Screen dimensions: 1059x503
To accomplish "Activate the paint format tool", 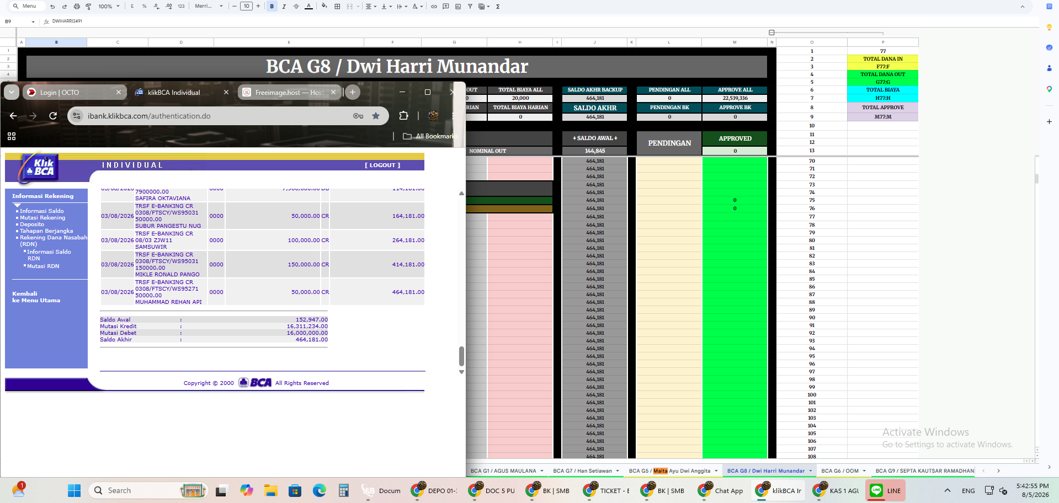I will pyautogui.click(x=88, y=7).
